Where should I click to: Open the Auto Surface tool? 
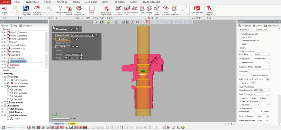click(166, 10)
